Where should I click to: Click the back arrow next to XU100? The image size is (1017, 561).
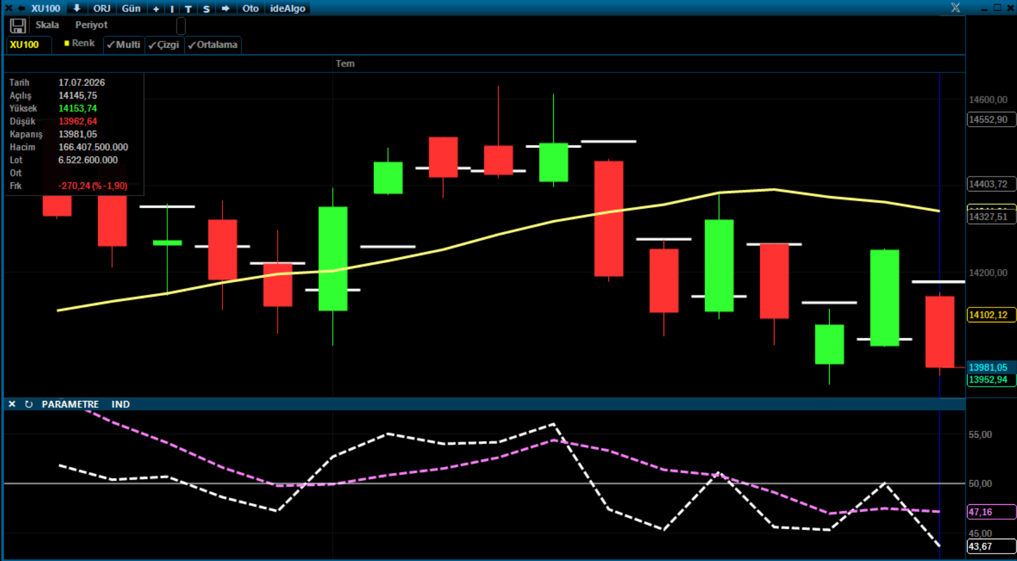[21, 8]
